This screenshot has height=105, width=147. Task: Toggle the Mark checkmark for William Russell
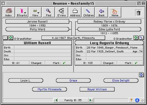pos(64,63)
